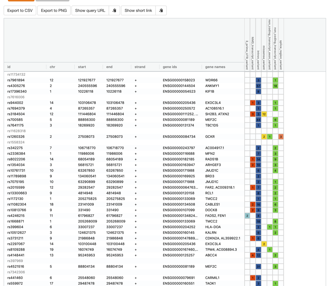330x286 pixels.
Task: Export the table to PNG
Action: [x=54, y=10]
